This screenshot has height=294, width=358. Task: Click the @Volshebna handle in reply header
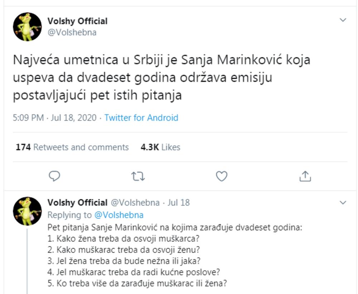coord(135,203)
